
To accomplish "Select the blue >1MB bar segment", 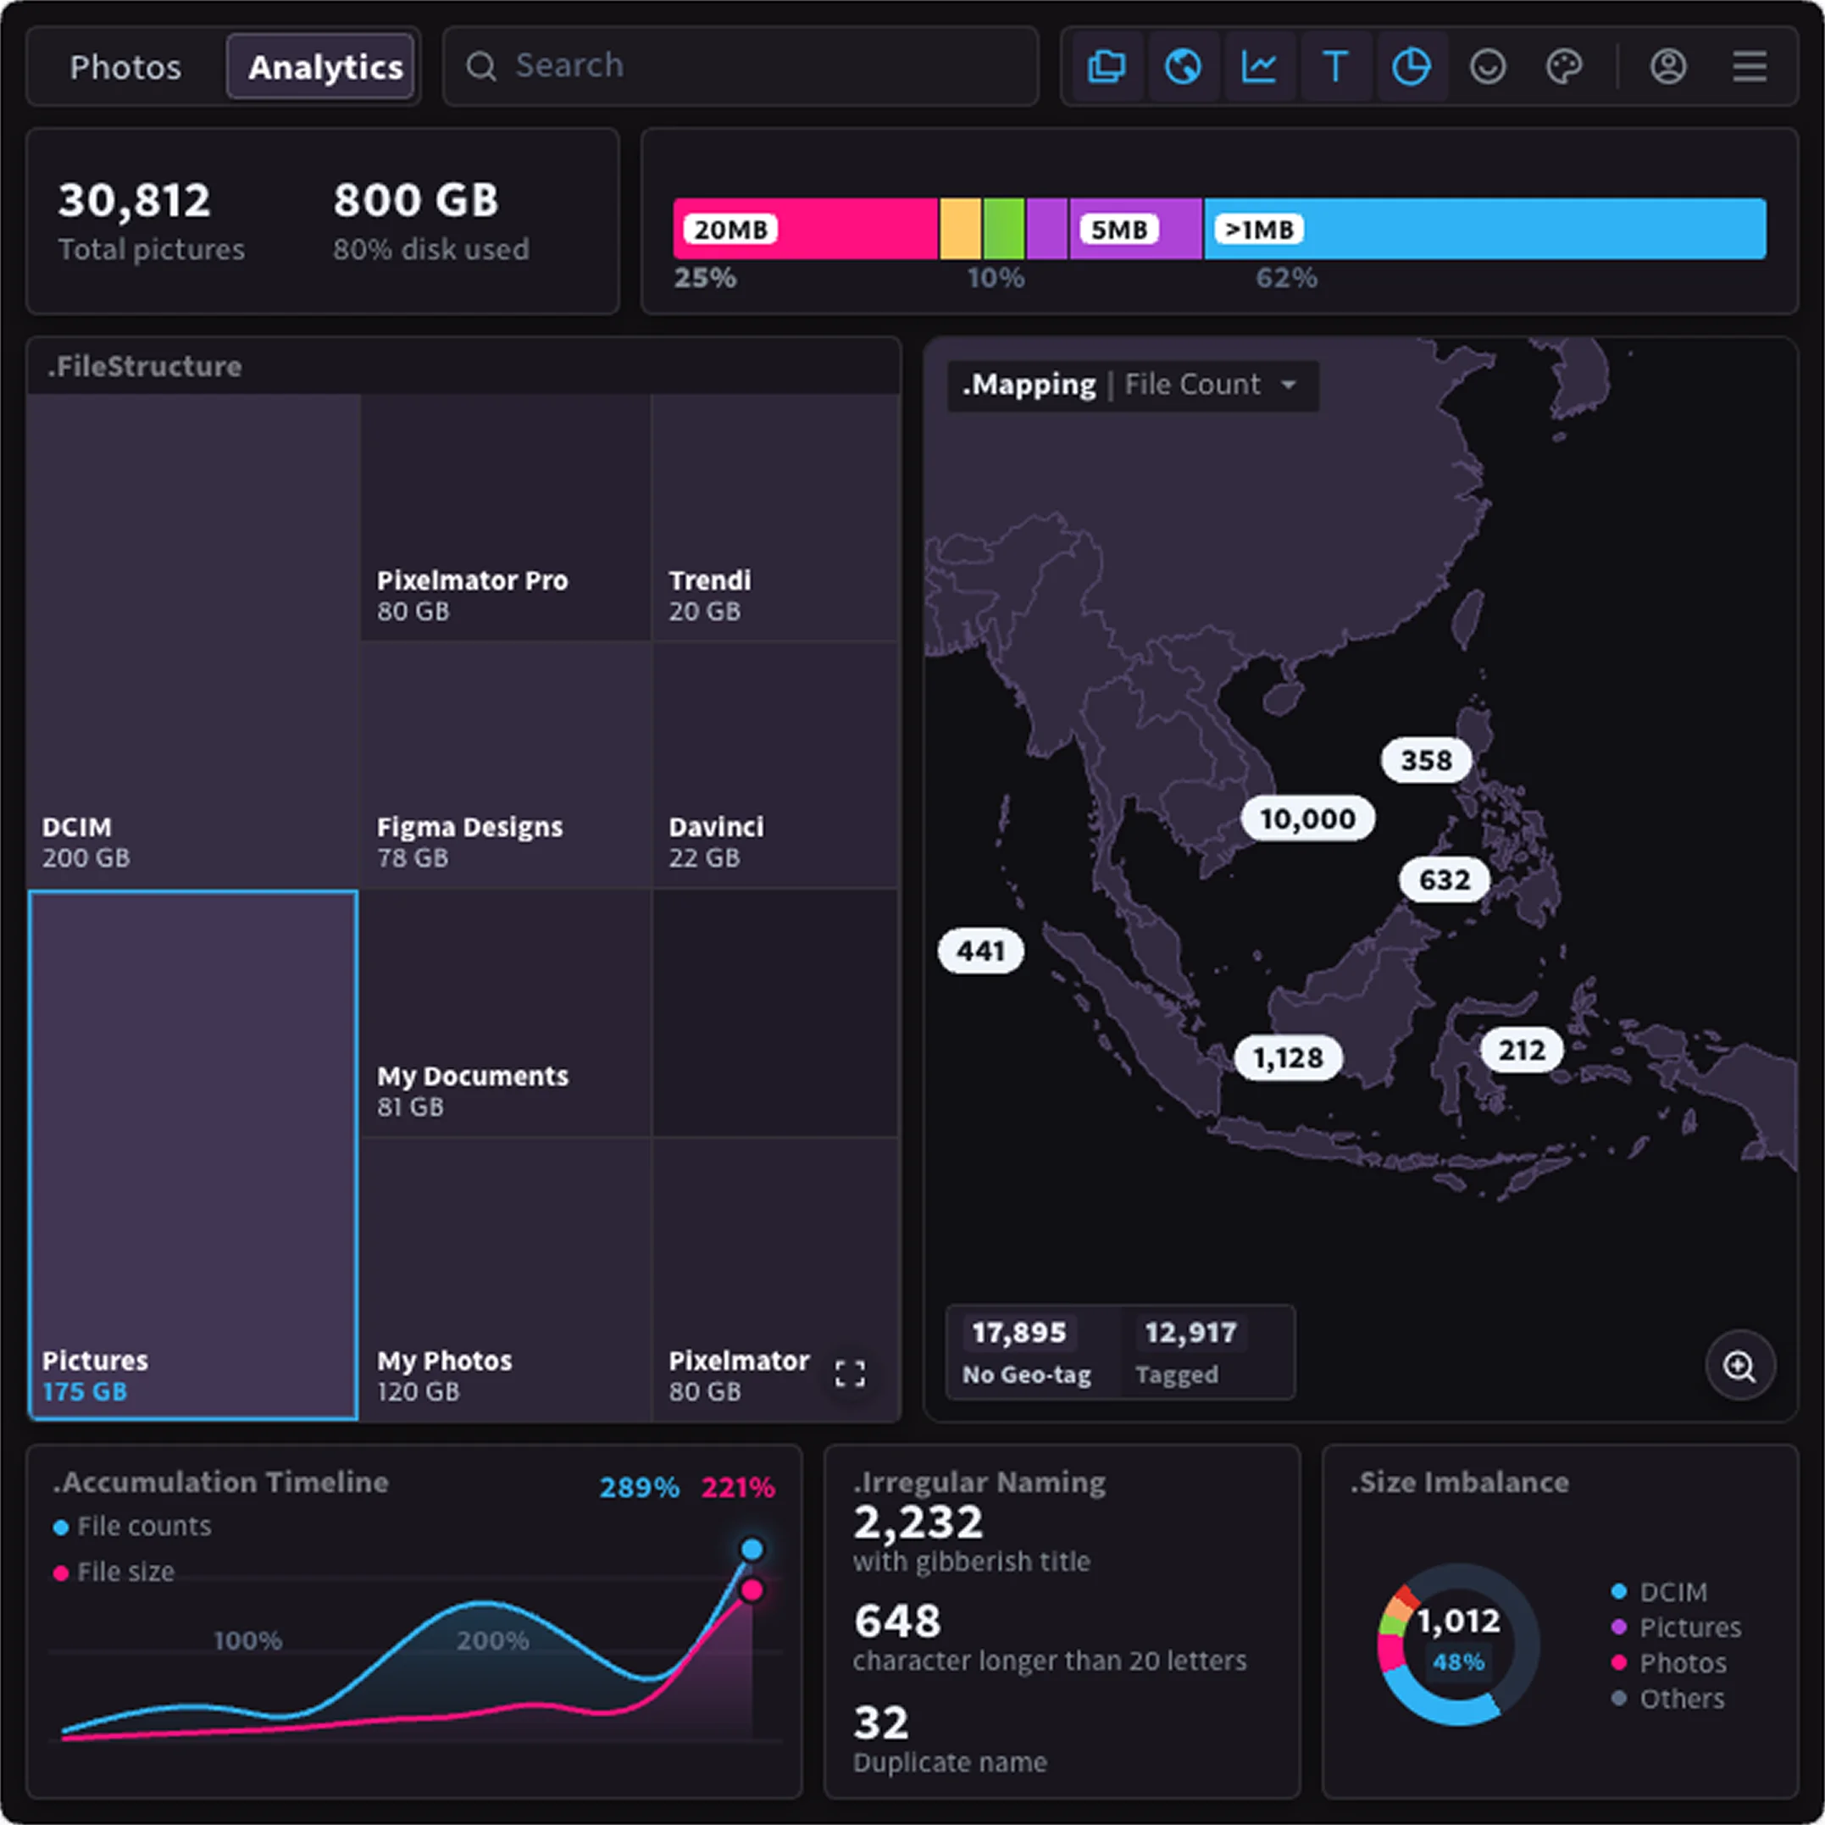I will [x=1485, y=229].
